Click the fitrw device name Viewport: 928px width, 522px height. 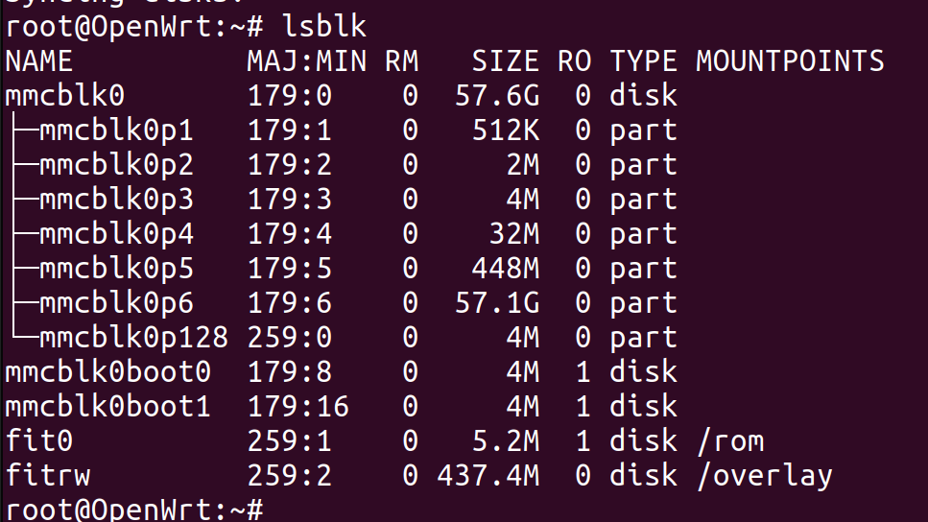tap(47, 475)
